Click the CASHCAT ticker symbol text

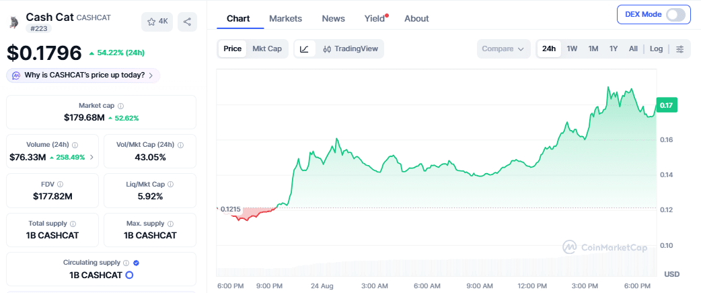94,18
